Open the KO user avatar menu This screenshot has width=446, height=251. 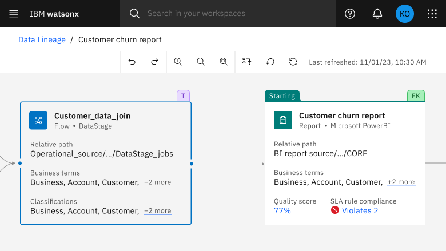405,14
